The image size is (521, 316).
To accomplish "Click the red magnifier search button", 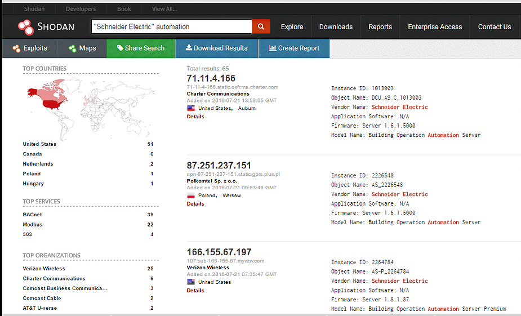I will point(261,26).
